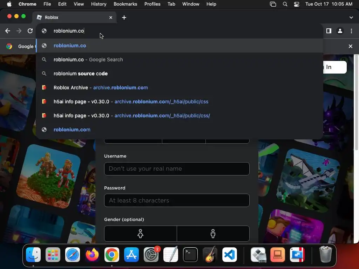Click the date and time in menu bar
The image size is (359, 269).
(329, 4)
